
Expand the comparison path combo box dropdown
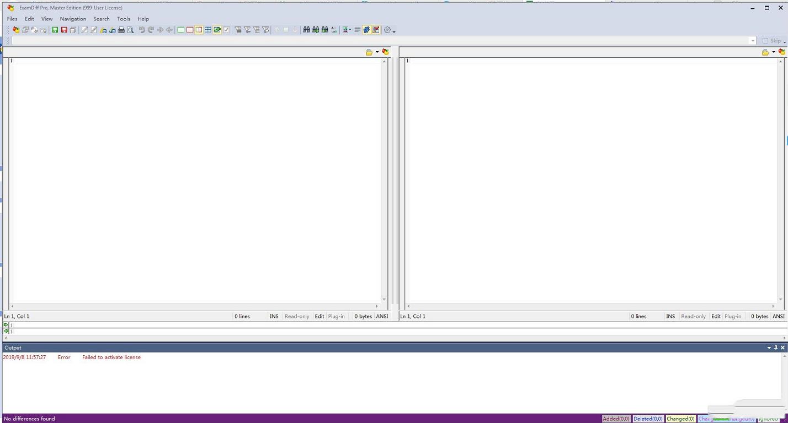(x=752, y=41)
